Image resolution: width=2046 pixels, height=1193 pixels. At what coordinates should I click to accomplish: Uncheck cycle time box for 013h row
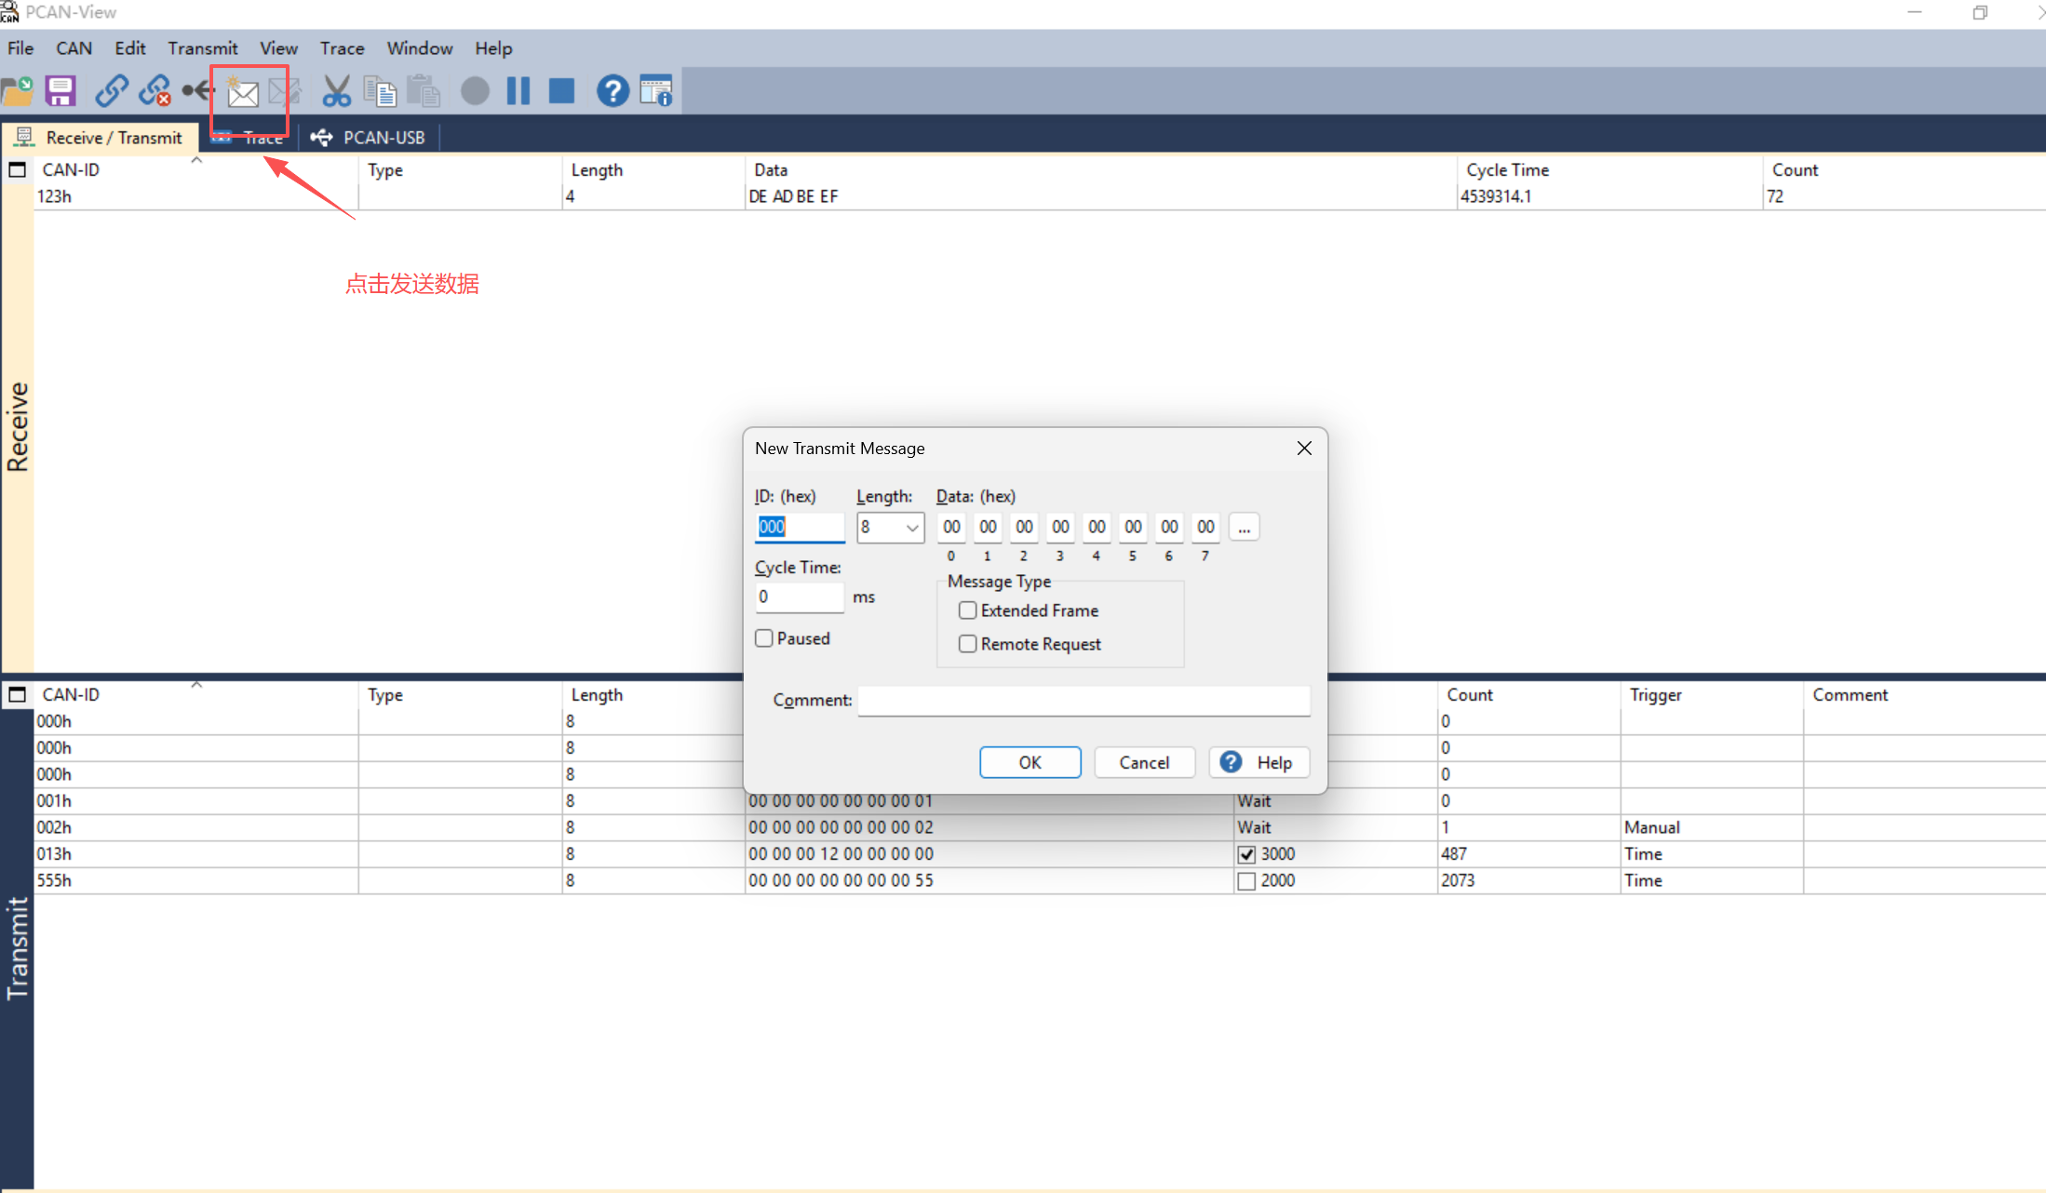tap(1246, 854)
